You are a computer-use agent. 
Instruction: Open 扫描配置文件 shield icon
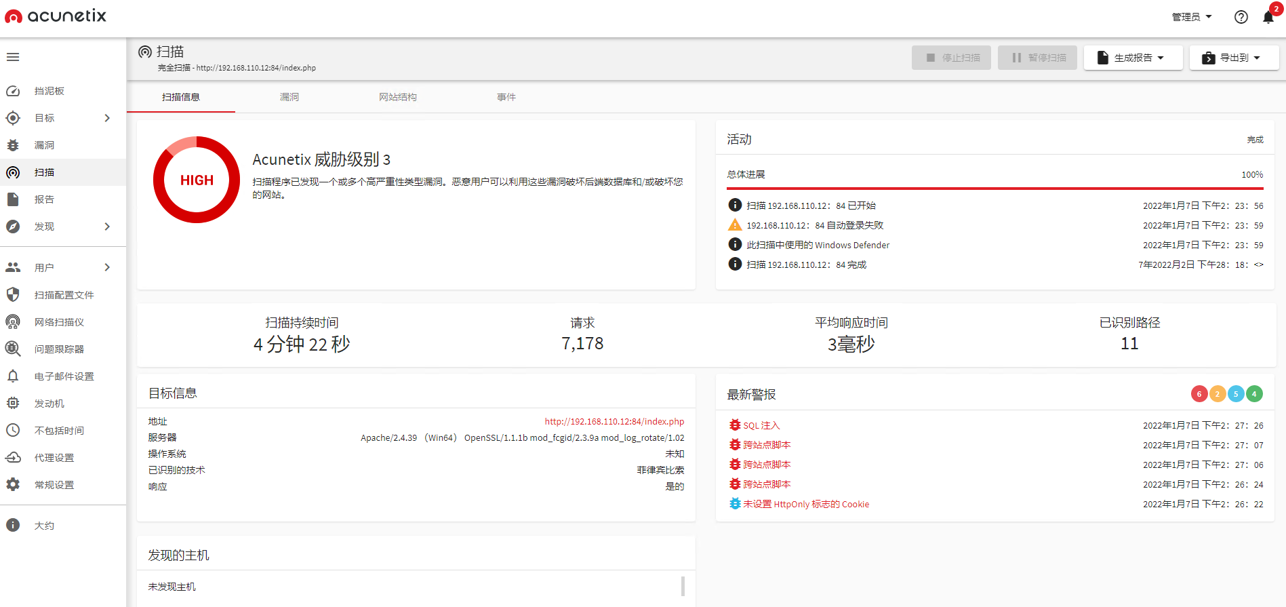coord(13,294)
